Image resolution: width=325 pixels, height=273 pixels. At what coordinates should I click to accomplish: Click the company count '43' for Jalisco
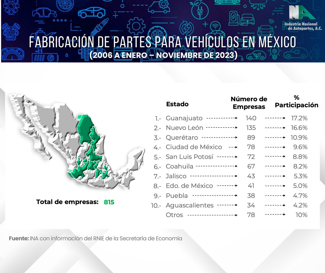251,176
